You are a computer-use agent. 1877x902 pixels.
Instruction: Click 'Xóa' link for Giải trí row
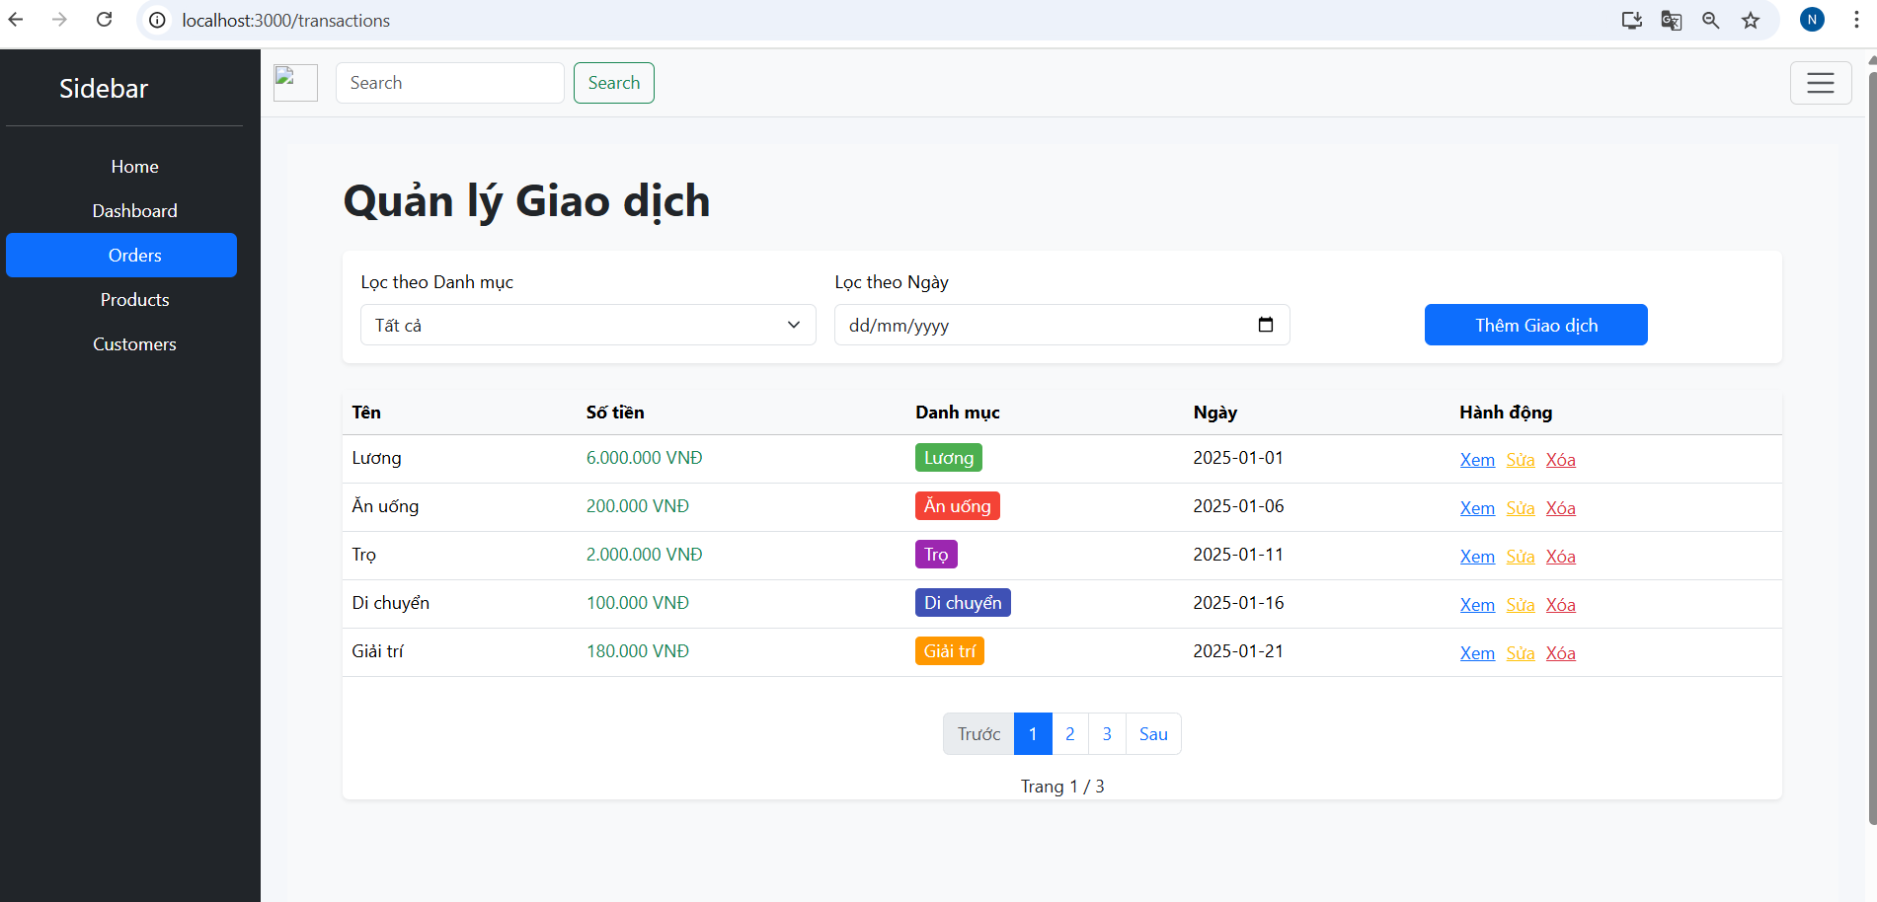click(1560, 653)
